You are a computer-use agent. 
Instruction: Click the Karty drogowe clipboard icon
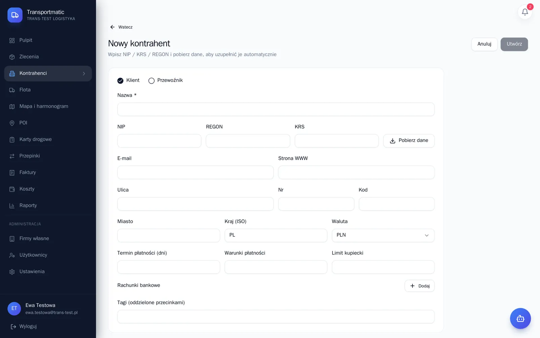click(12, 140)
